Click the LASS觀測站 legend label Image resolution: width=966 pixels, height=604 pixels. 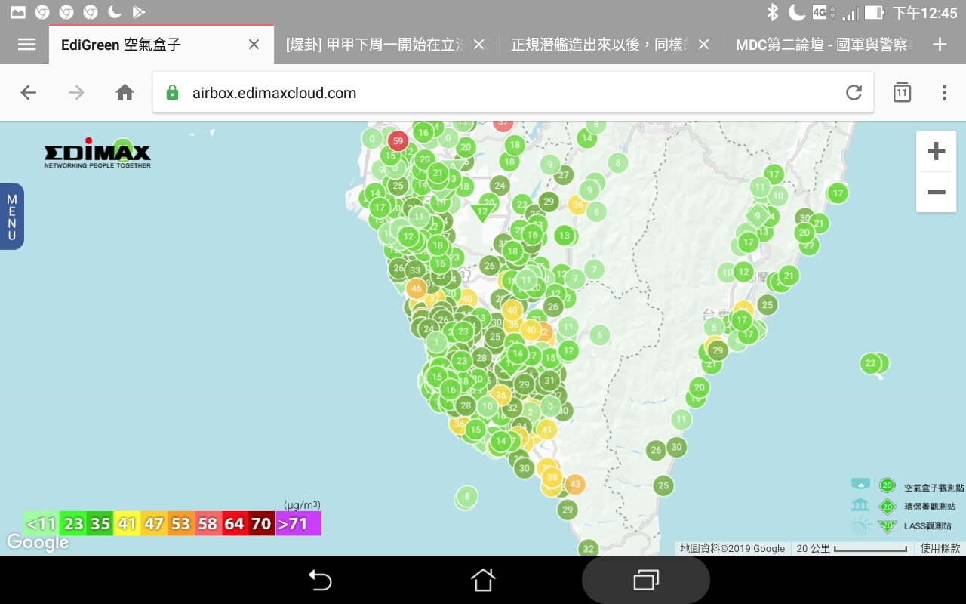[928, 525]
